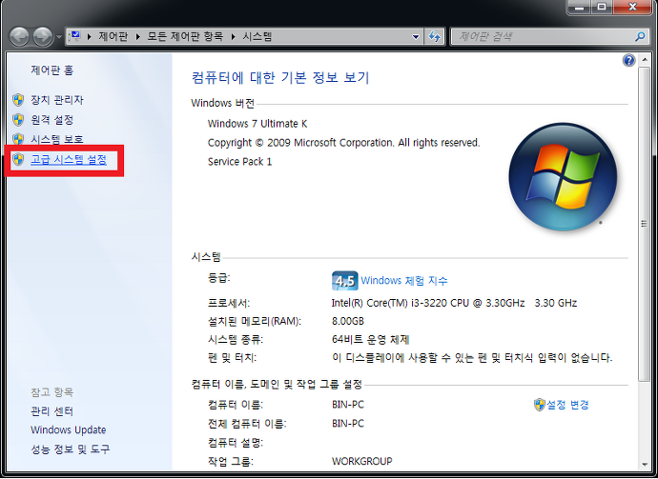Go to 제어판 홈
658x479 pixels.
tap(52, 70)
